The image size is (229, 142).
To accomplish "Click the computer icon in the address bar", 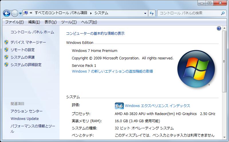I will pyautogui.click(x=26, y=13).
